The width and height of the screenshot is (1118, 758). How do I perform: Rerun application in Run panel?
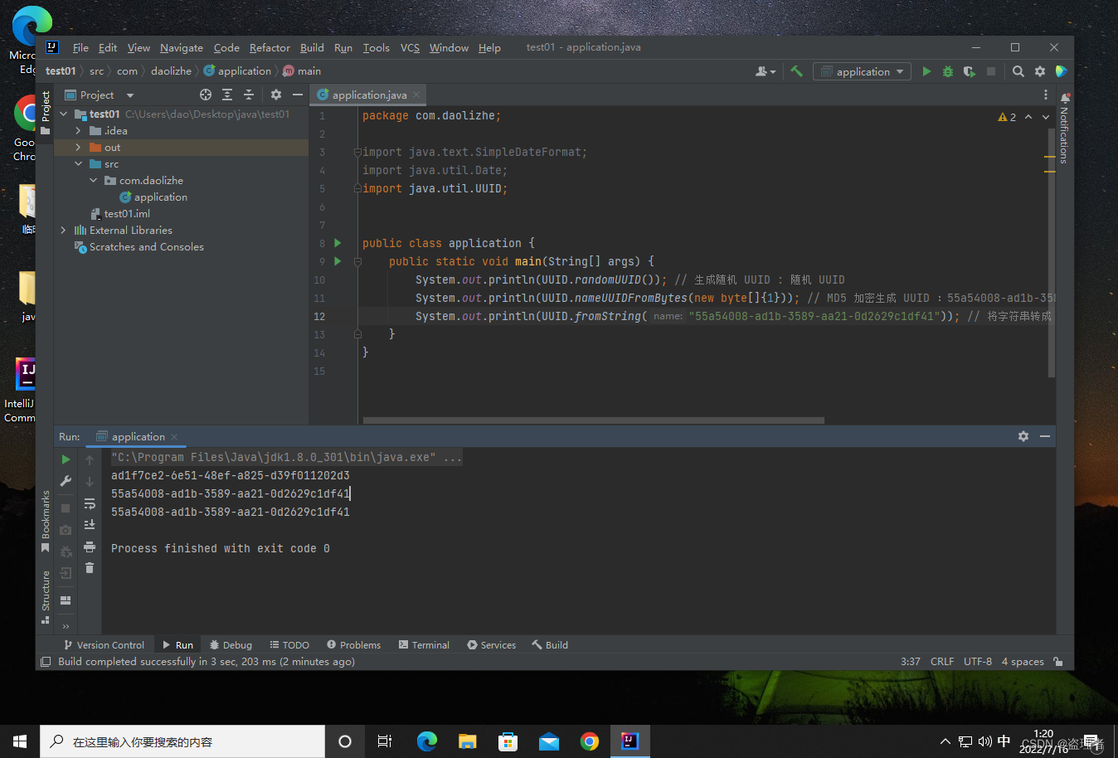66,459
